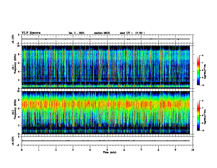The height and width of the screenshot is (168, 217).
Task: Click the time axis tick label "6"
Action: (x=124, y=150)
